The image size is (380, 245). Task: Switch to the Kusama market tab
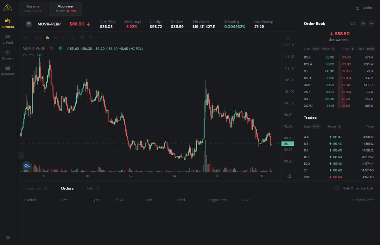33,9
